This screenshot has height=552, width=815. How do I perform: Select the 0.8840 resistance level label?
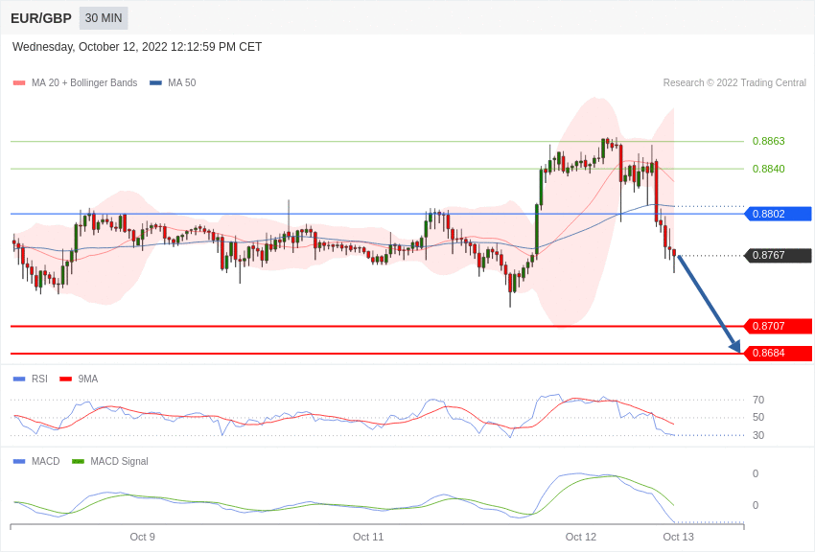click(769, 169)
